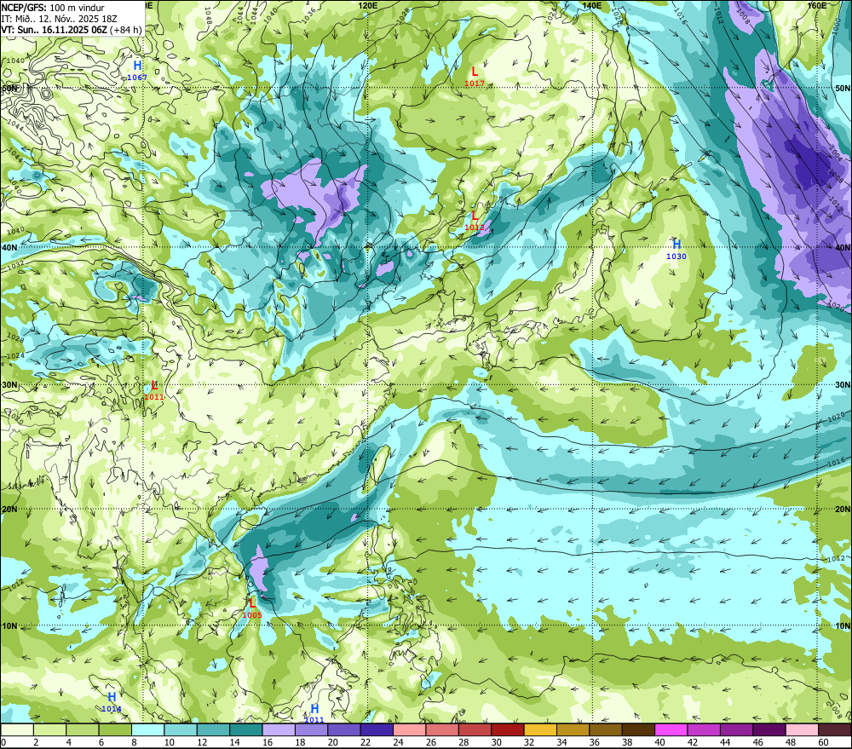Click the '(+84 h)' forecast hour text
852x749 pixels.
pyautogui.click(x=126, y=29)
